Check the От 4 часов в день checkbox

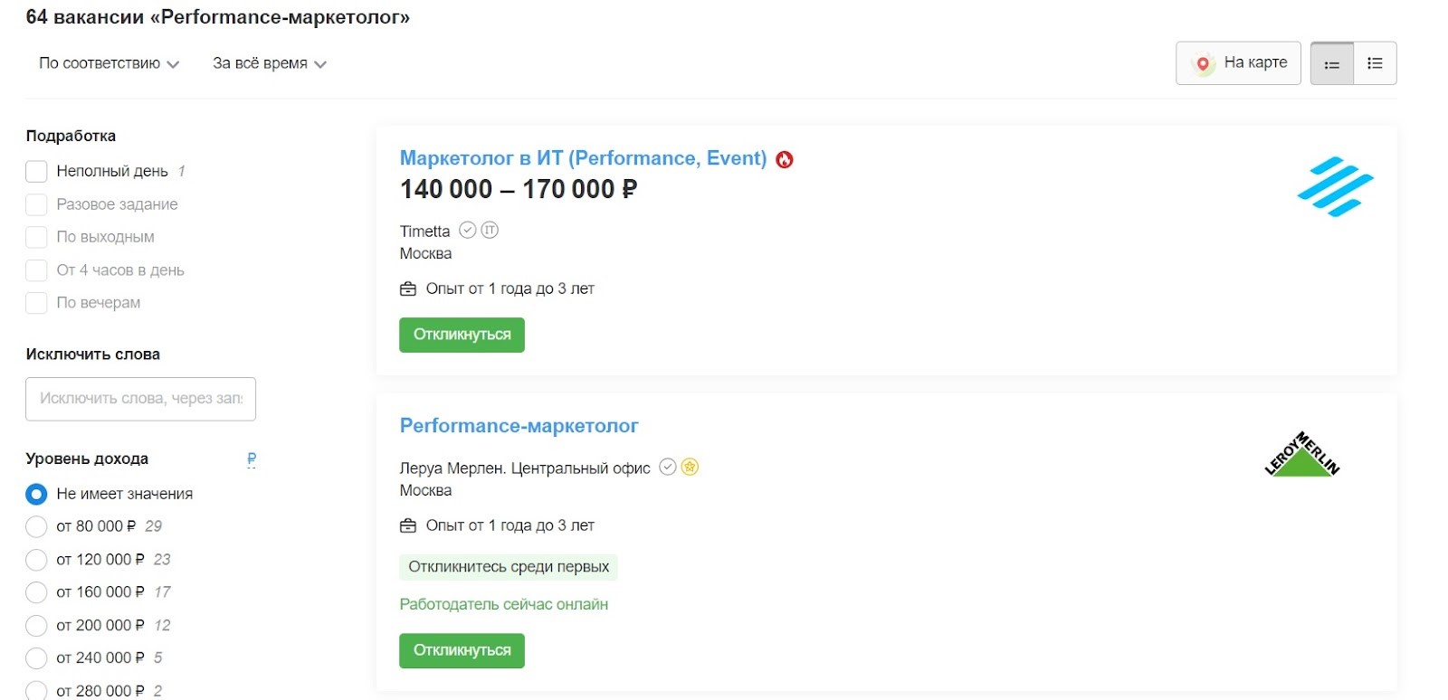point(36,270)
